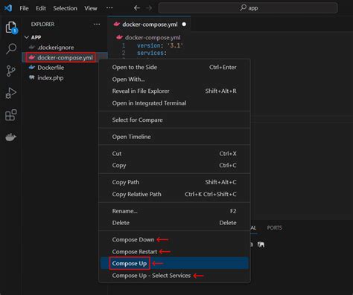Choose Open to the Side

174,67
